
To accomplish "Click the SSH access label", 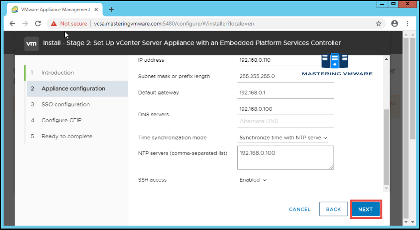I will point(152,180).
